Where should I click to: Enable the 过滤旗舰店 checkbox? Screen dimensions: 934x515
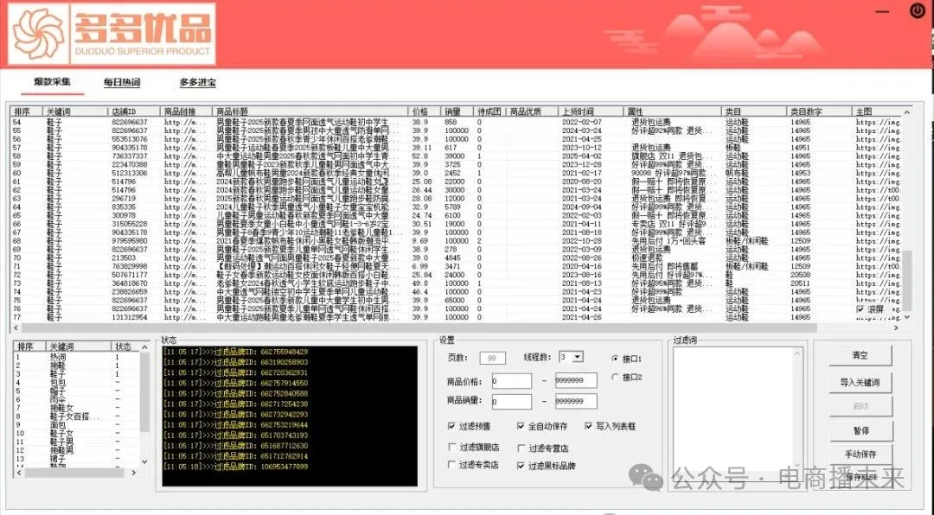[x=452, y=447]
